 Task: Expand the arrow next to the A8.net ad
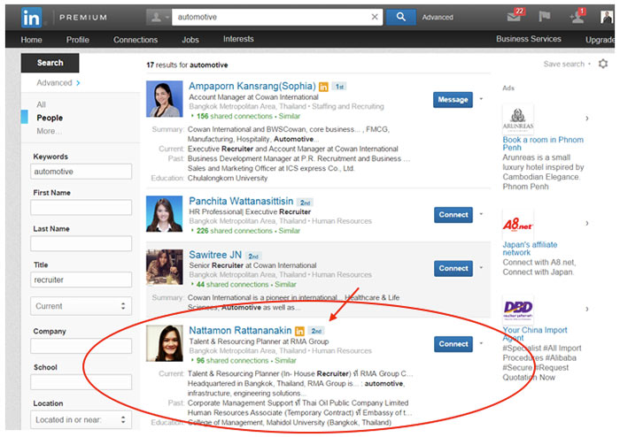586,223
